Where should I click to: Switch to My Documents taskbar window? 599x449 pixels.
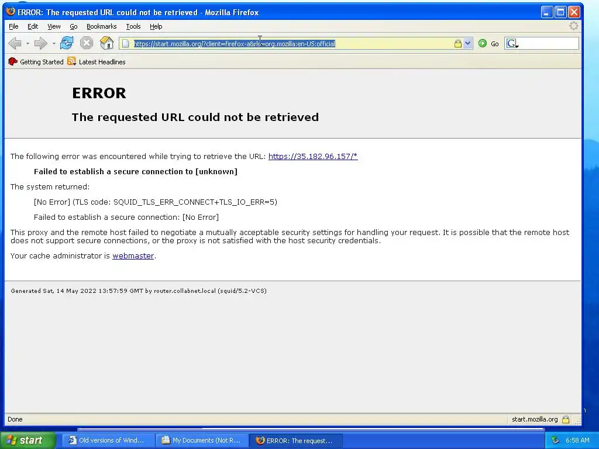point(202,440)
